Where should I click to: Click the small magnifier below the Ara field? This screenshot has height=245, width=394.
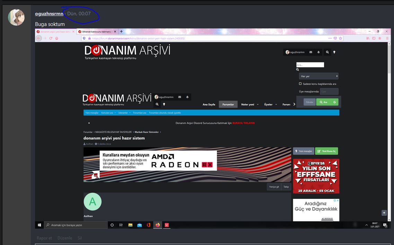pyautogui.click(x=298, y=70)
